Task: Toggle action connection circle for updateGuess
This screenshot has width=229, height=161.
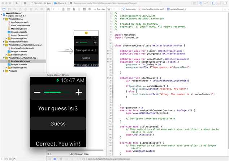Action: pyautogui.click(x=108, y=62)
